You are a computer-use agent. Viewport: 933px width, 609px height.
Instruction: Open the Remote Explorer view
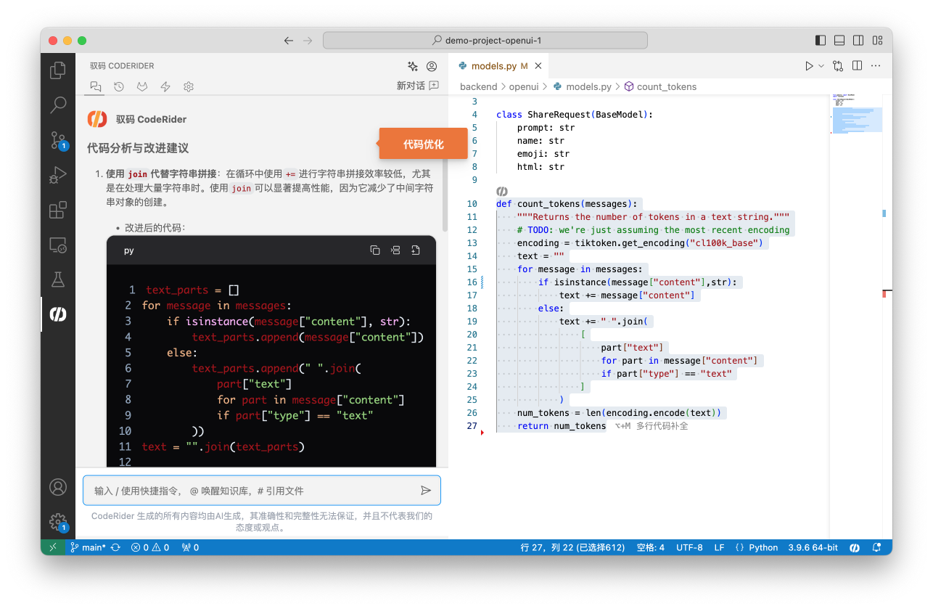[58, 245]
